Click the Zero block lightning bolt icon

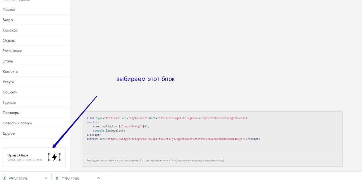[54, 157]
